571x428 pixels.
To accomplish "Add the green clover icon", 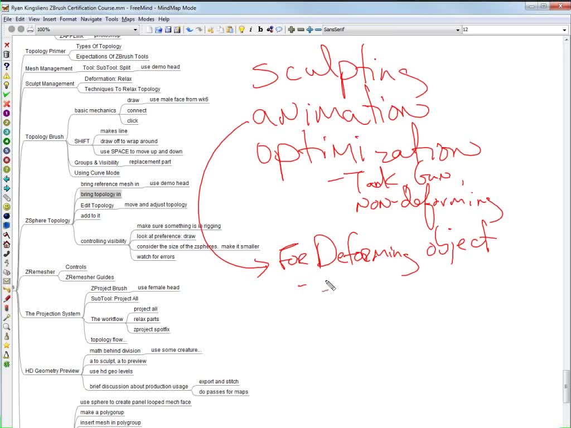I will click(x=7, y=364).
